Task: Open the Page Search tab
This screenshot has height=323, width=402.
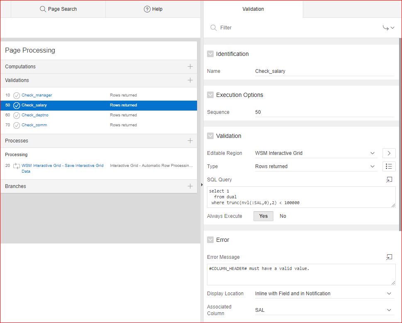Action: [58, 9]
